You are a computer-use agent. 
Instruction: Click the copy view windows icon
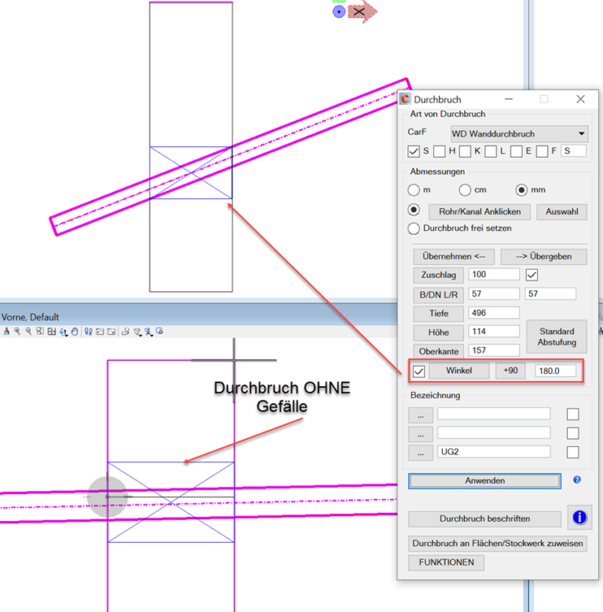tap(126, 332)
